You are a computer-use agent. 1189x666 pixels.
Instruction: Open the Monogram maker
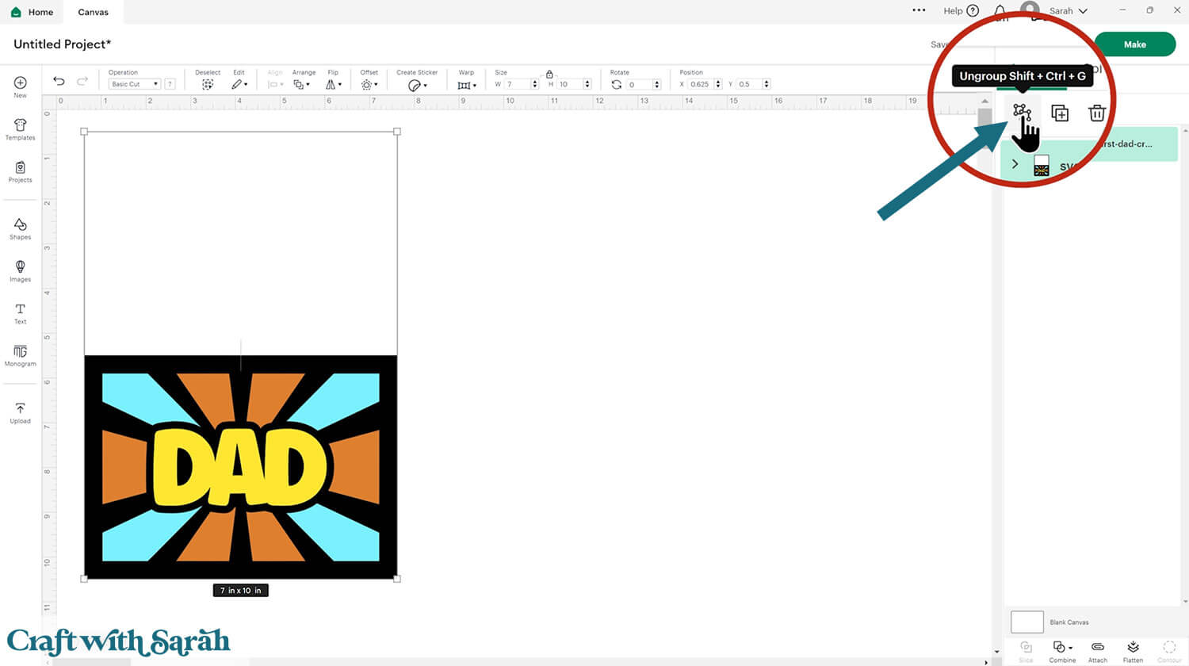point(21,356)
